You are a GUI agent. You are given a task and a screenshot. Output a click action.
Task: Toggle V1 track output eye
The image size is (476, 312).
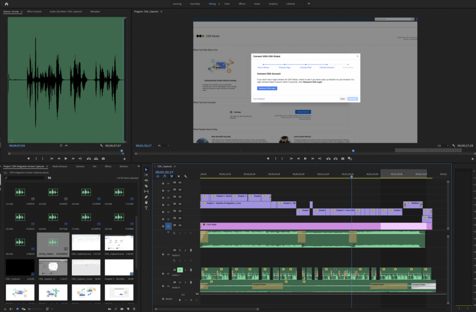[180, 226]
